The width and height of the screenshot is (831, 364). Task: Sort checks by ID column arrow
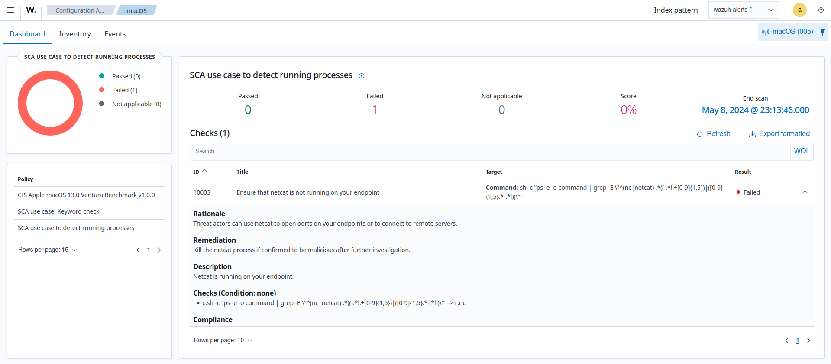pos(204,172)
